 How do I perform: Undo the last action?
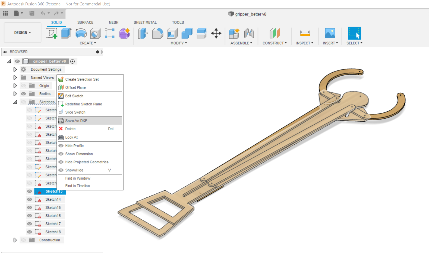tap(43, 13)
